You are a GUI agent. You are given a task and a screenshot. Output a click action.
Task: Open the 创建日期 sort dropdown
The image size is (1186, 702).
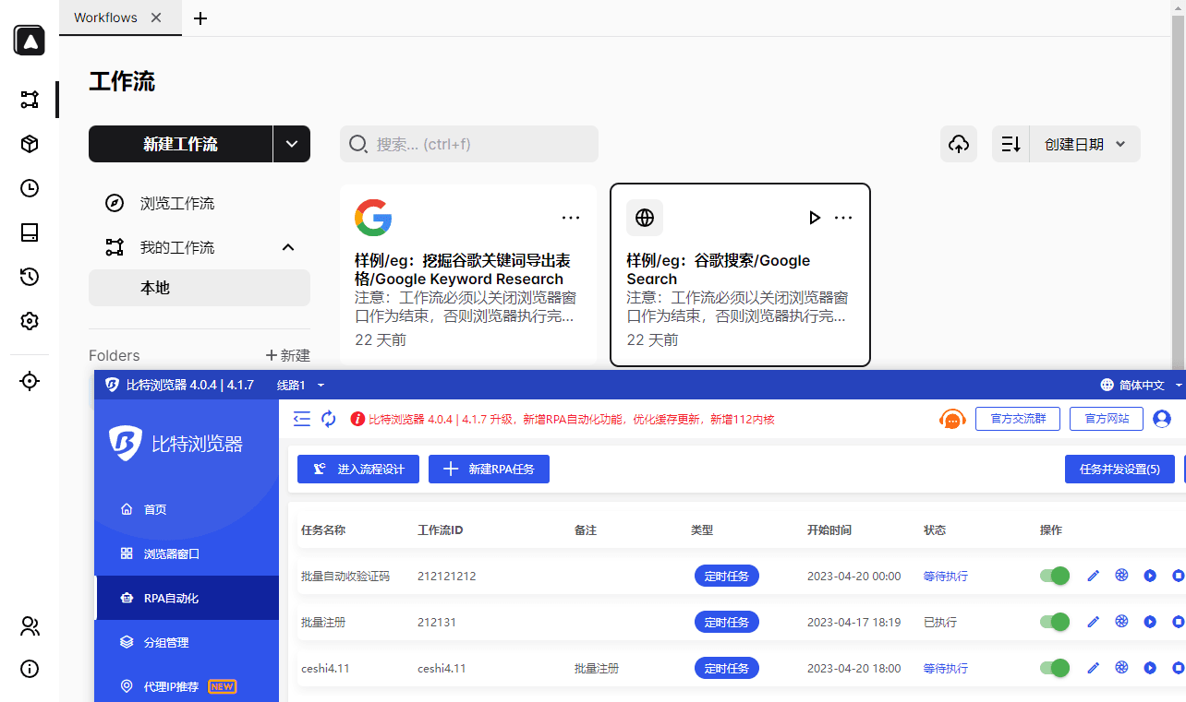[x=1085, y=144]
